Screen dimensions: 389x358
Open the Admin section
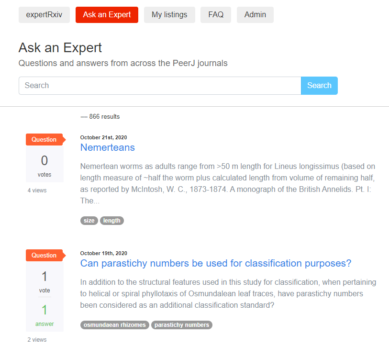(255, 15)
